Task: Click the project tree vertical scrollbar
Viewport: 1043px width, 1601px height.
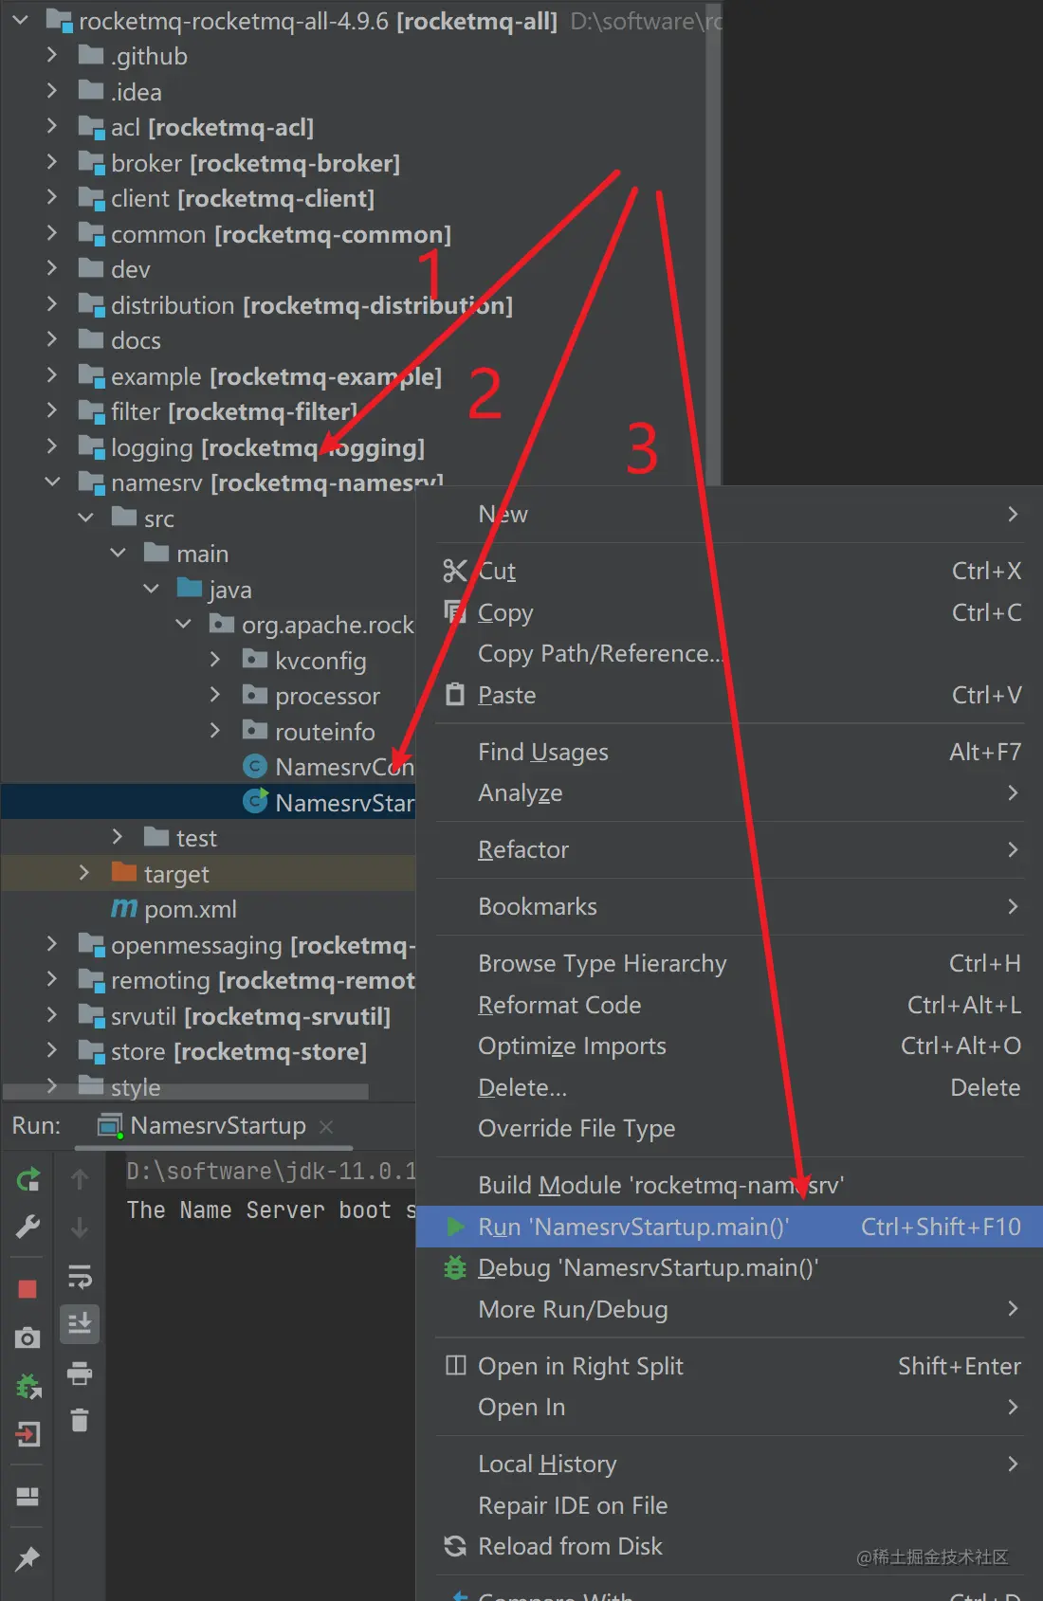Action: pyautogui.click(x=713, y=245)
